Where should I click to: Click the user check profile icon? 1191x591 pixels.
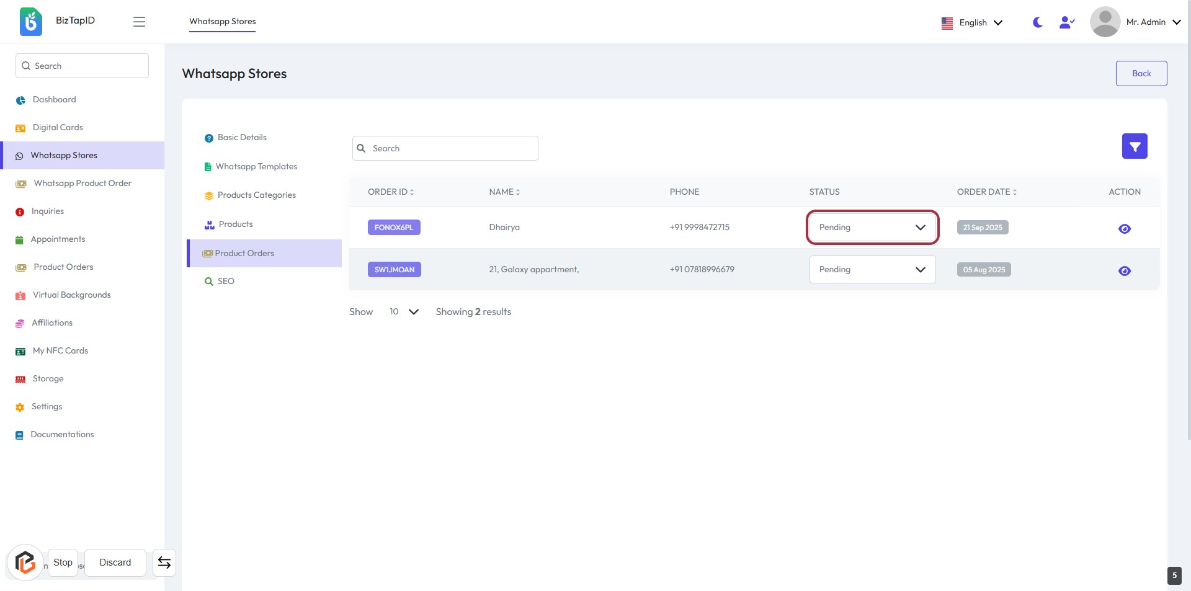click(1066, 22)
